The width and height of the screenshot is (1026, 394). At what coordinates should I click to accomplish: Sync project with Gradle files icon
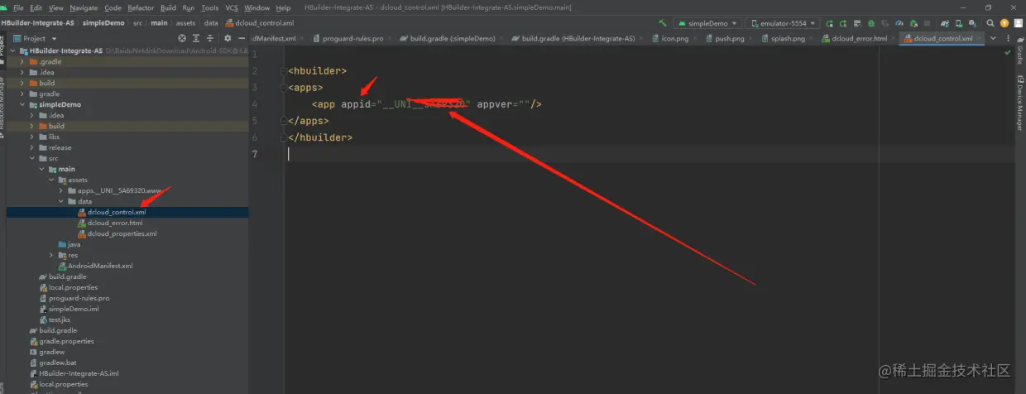945,23
